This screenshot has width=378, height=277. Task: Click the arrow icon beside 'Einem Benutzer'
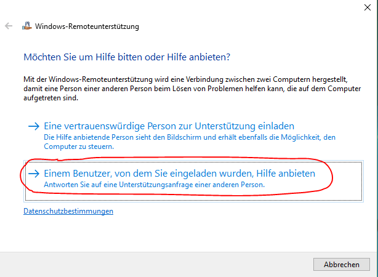34,174
